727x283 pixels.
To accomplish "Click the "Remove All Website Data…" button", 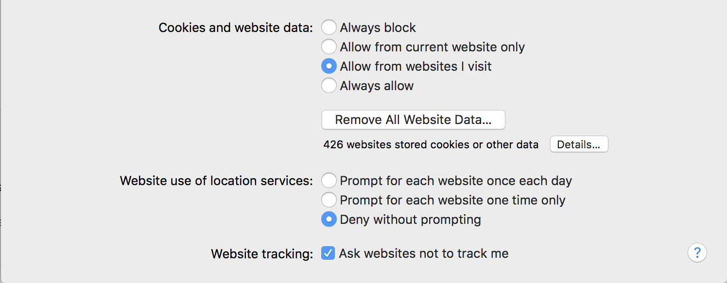I will (413, 120).
